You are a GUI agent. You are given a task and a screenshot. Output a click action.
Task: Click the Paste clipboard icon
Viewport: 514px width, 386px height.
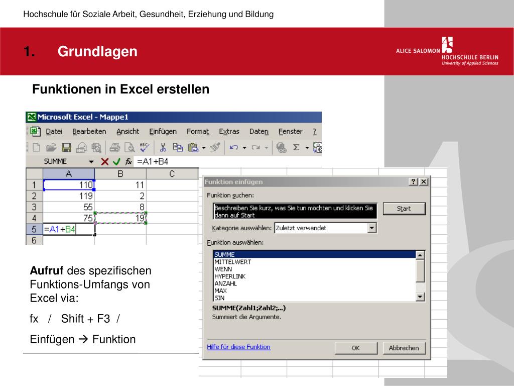pos(193,148)
